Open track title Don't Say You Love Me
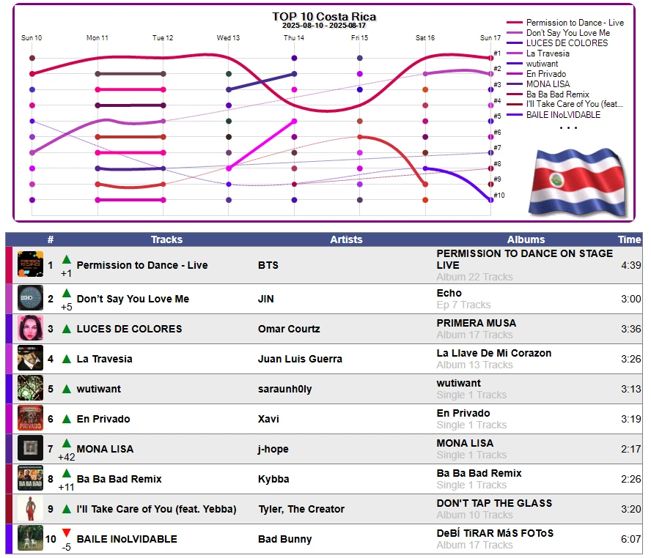 133,299
